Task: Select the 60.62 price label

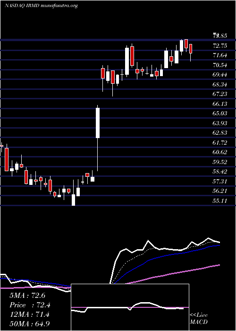Action: point(220,152)
